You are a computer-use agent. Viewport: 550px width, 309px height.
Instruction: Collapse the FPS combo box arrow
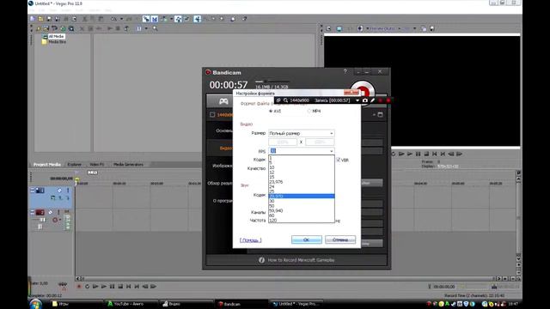[x=331, y=151]
